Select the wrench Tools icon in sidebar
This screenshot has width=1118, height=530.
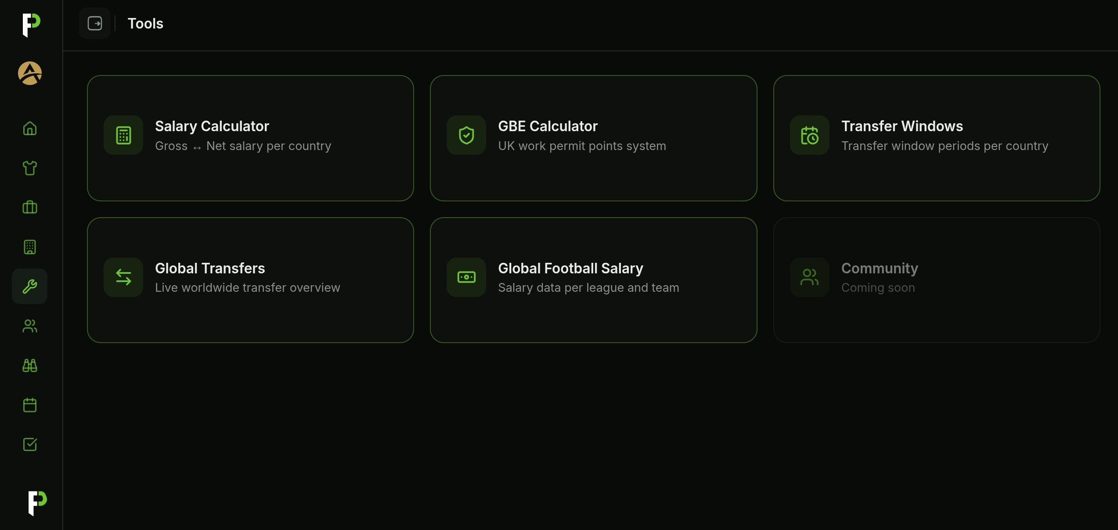point(29,286)
